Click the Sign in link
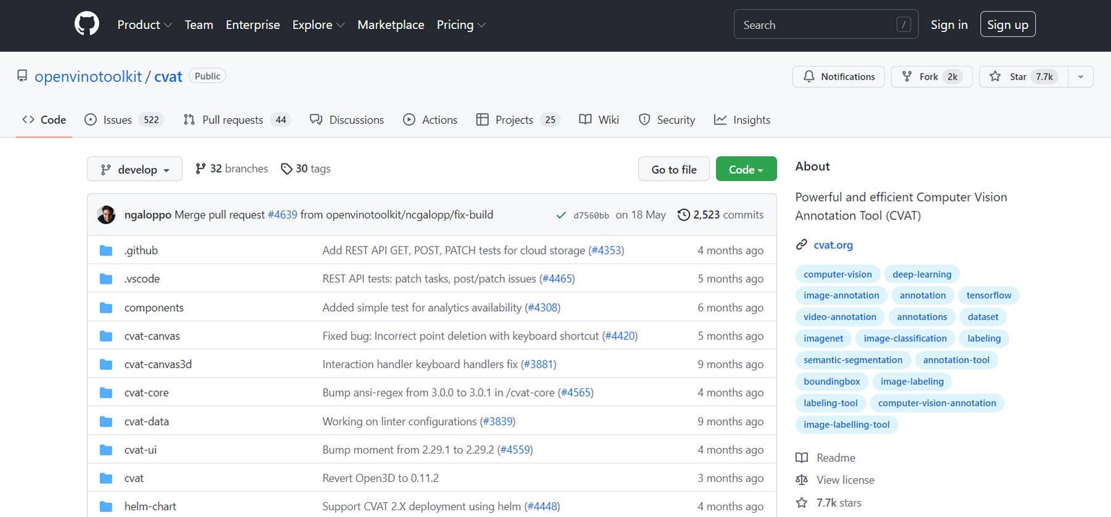 tap(949, 25)
